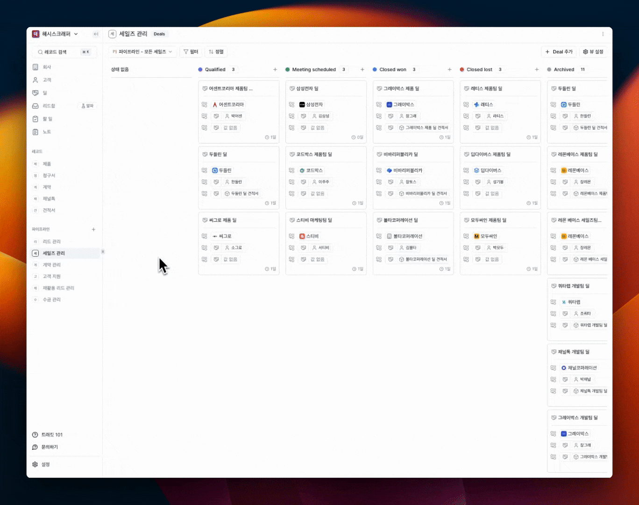Click the 노트 notepad icon in sidebar
The height and width of the screenshot is (505, 639).
click(35, 132)
